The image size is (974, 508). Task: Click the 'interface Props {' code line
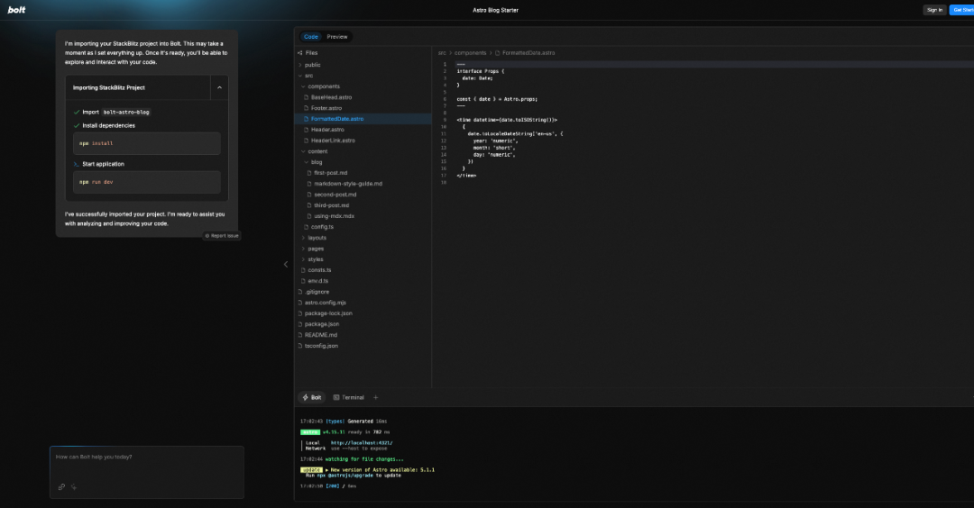(480, 71)
